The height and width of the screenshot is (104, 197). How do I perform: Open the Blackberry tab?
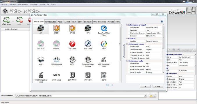point(88,22)
